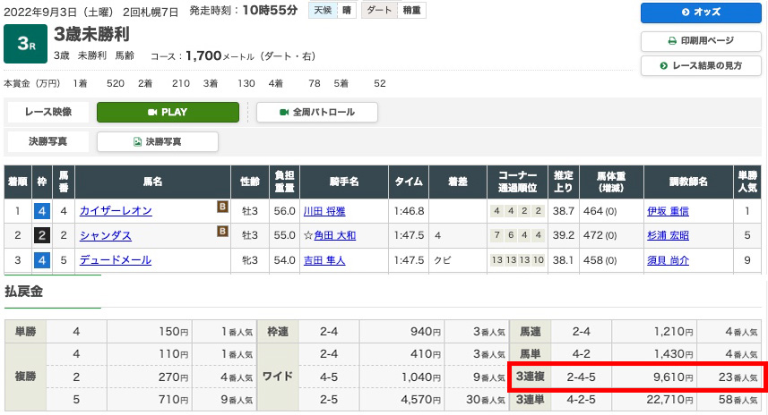Open the オッズ odds page
The image size is (768, 415).
tap(701, 13)
